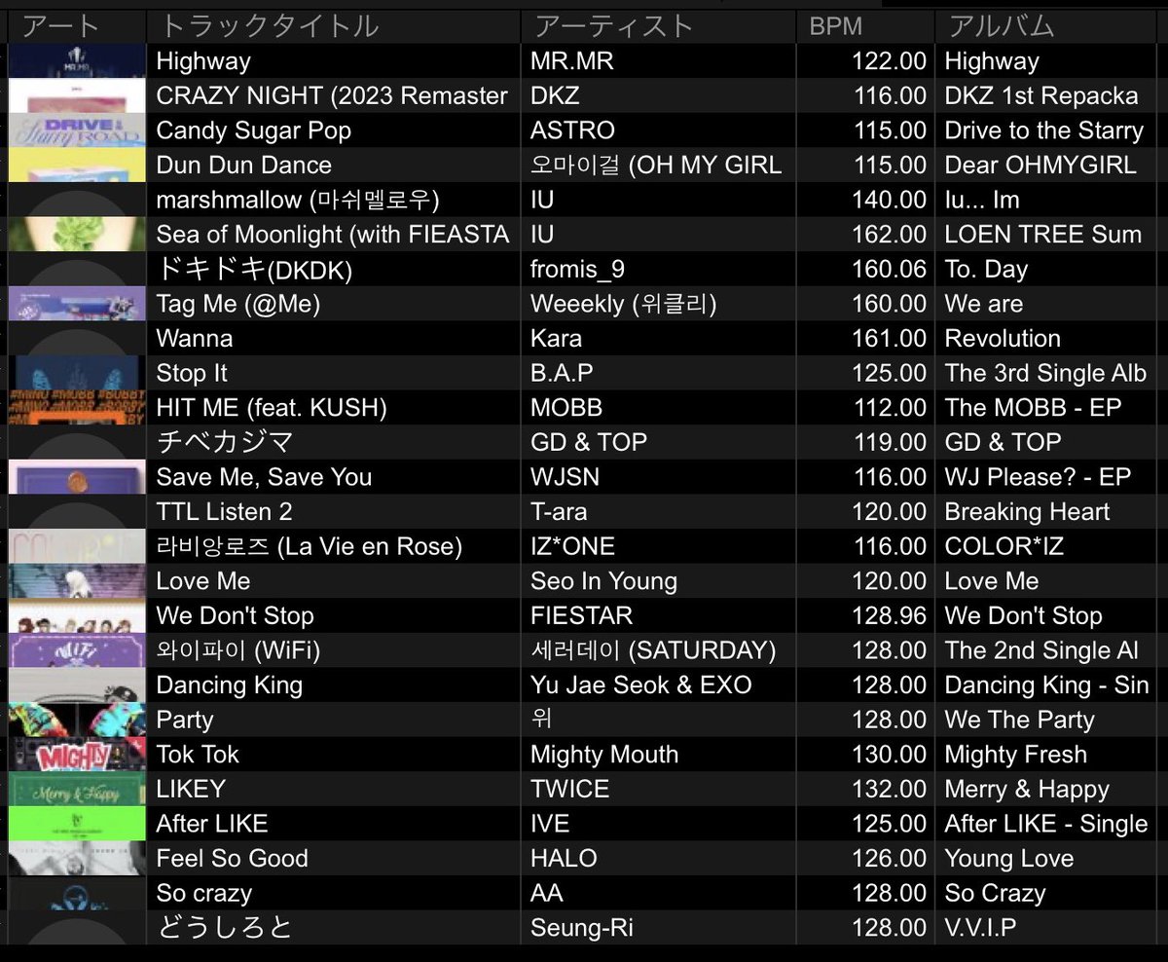
Task: Sort by the アーティスト column header
Action: [x=658, y=26]
